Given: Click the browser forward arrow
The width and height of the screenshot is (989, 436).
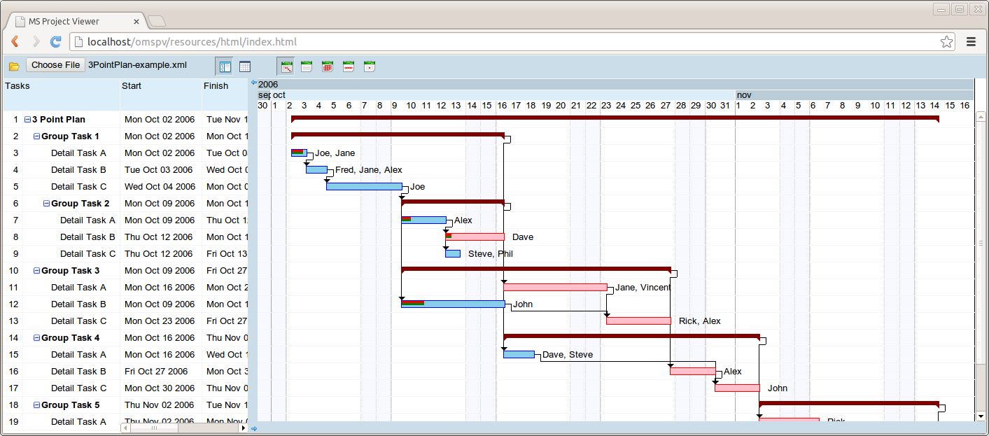Looking at the screenshot, I should point(36,42).
